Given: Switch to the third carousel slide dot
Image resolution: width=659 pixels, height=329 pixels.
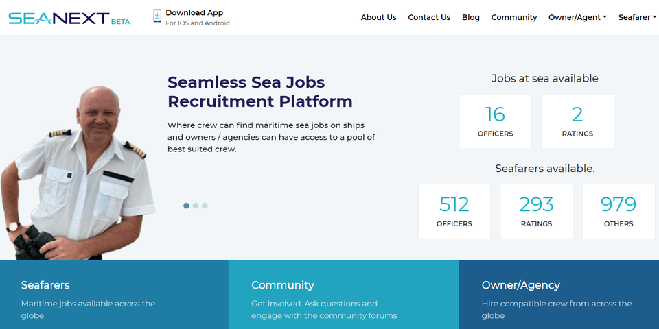Looking at the screenshot, I should pyautogui.click(x=205, y=206).
